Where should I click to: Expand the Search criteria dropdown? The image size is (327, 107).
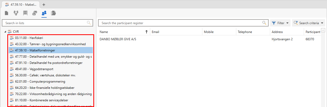[x=309, y=23]
